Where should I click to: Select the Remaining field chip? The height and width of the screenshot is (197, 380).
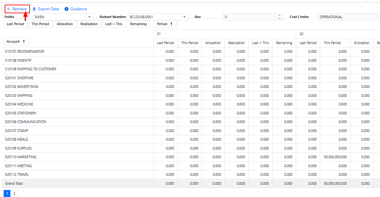(x=138, y=24)
